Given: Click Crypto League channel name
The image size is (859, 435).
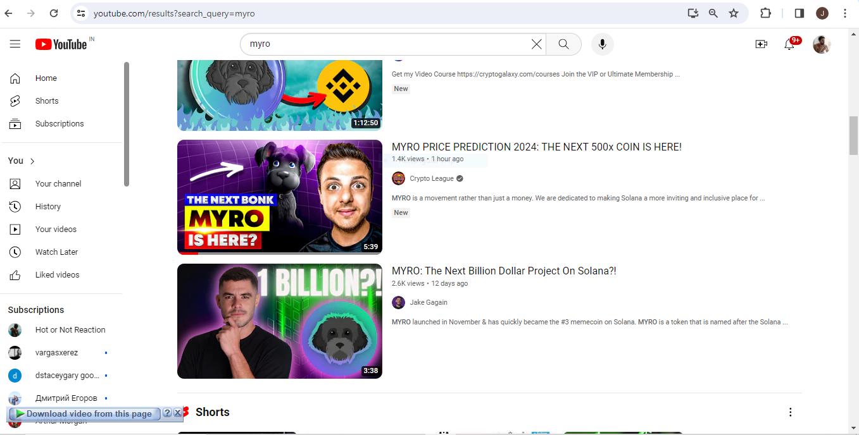Looking at the screenshot, I should (x=432, y=178).
